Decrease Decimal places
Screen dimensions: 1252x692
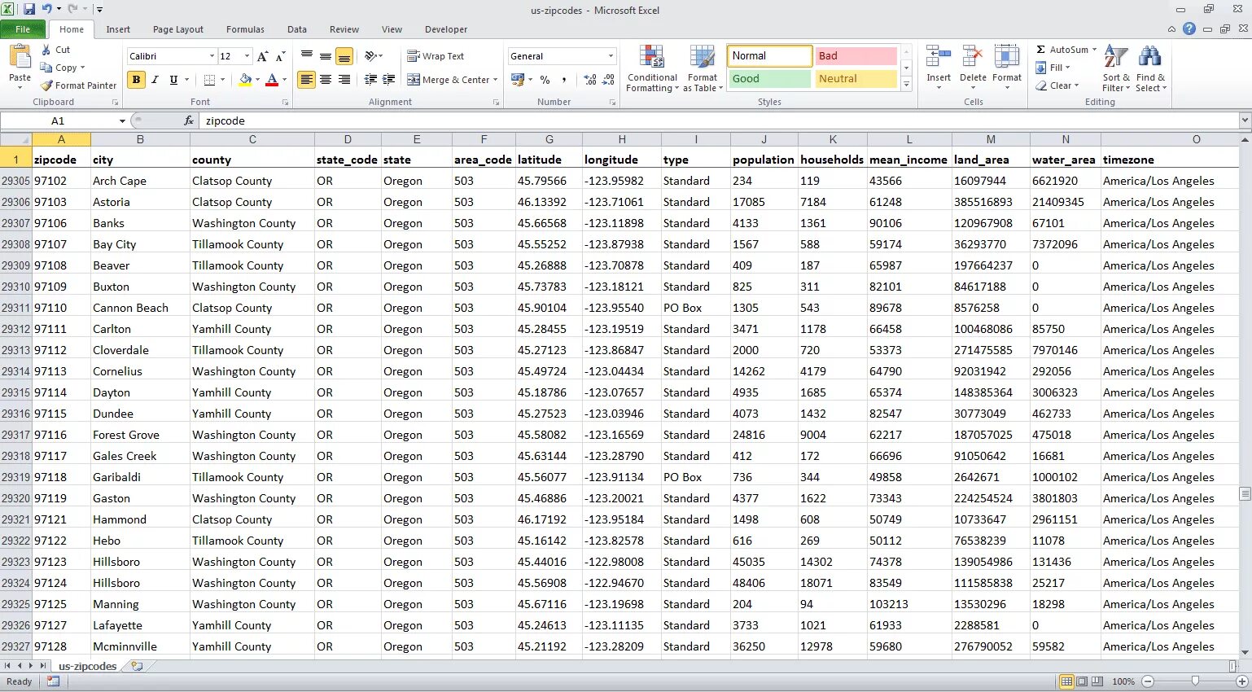click(609, 80)
